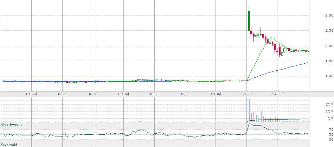Click the end of the blue moving average

click(x=308, y=62)
